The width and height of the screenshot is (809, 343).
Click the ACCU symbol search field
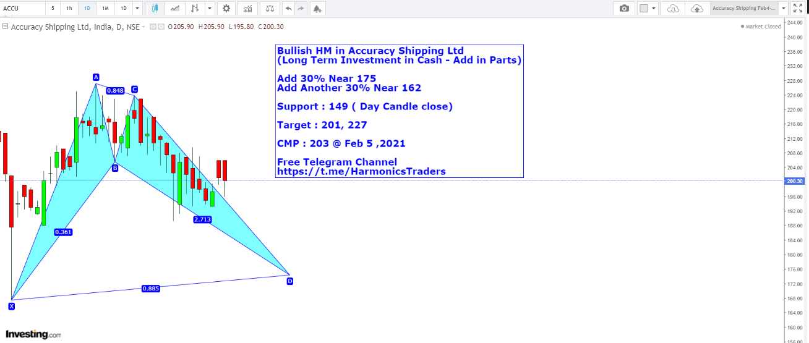(x=23, y=8)
